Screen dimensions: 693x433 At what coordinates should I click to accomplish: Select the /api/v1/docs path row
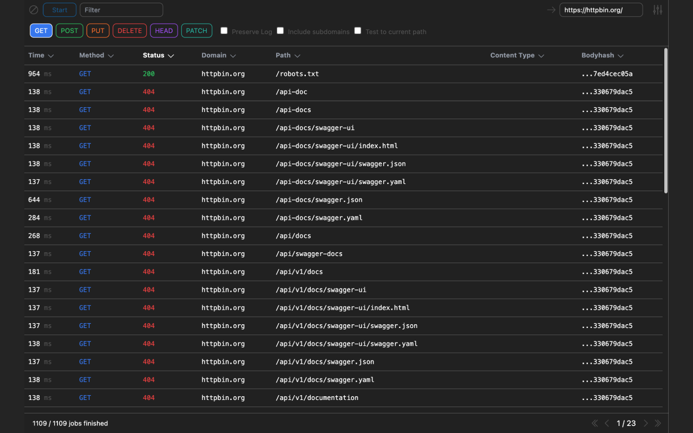click(x=343, y=272)
